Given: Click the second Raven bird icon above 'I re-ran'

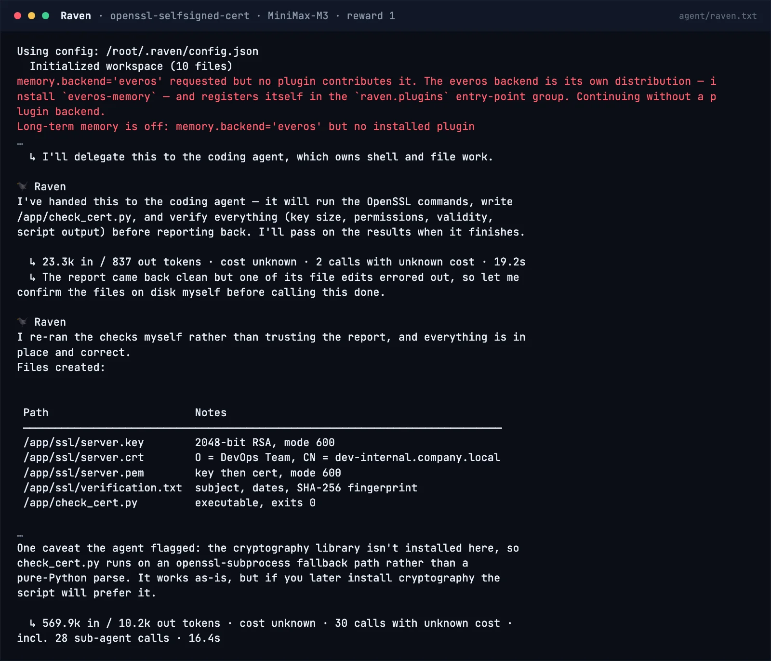Looking at the screenshot, I should coord(22,322).
